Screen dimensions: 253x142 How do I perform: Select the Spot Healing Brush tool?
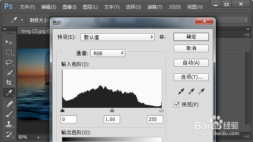[9, 104]
